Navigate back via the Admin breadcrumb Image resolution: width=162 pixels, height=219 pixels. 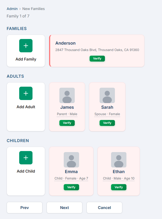[12, 9]
